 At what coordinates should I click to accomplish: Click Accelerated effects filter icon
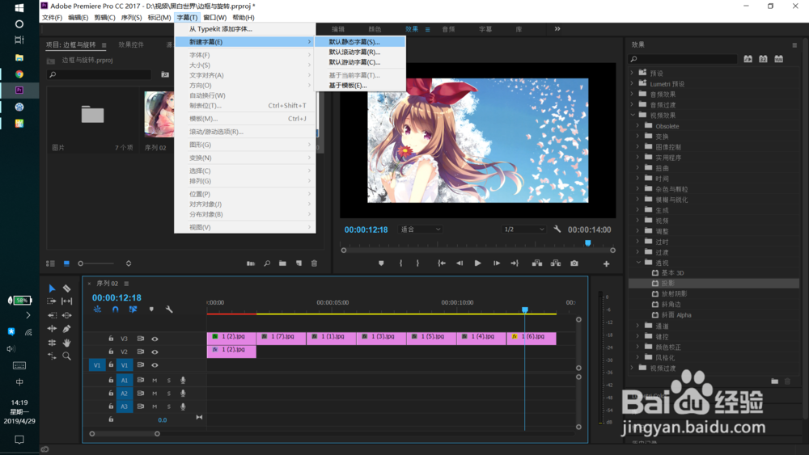click(x=748, y=59)
